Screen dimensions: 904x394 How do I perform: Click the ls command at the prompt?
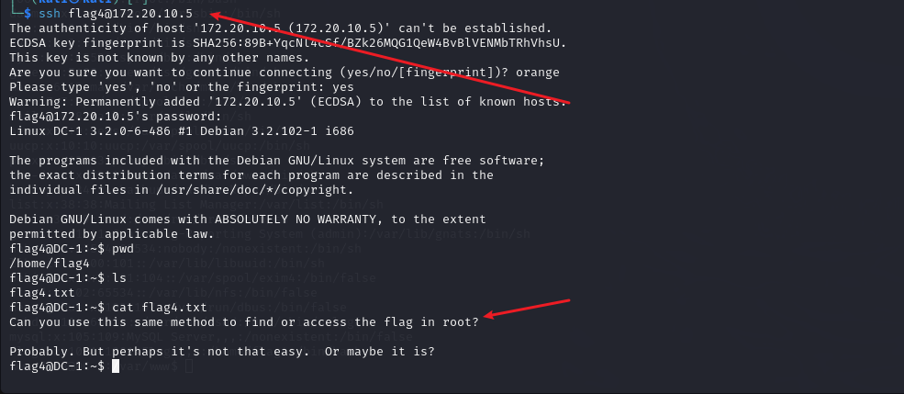click(x=119, y=278)
